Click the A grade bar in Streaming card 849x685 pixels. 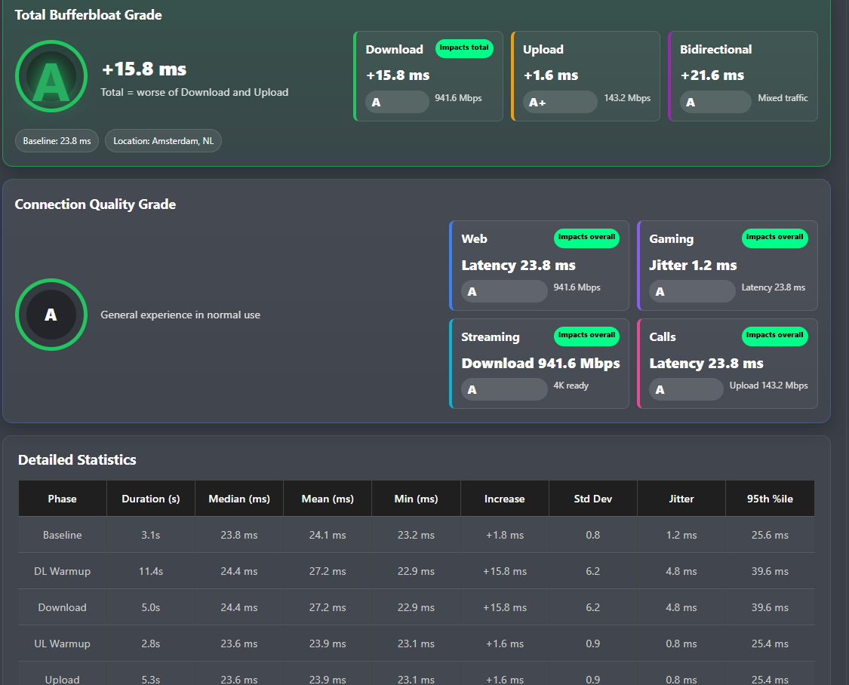coord(504,389)
